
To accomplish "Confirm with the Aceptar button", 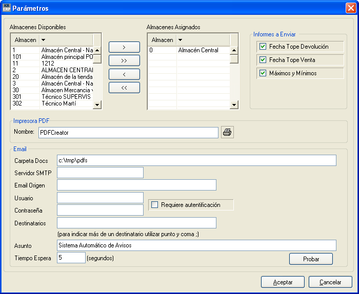I will [283, 282].
